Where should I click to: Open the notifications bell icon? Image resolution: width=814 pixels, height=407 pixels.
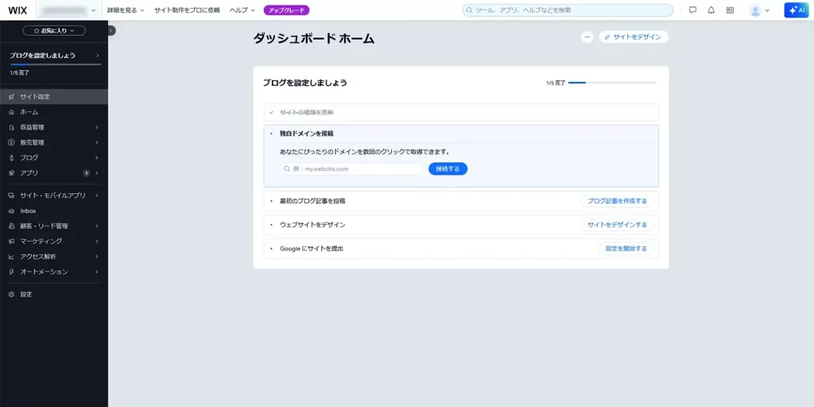click(x=711, y=10)
